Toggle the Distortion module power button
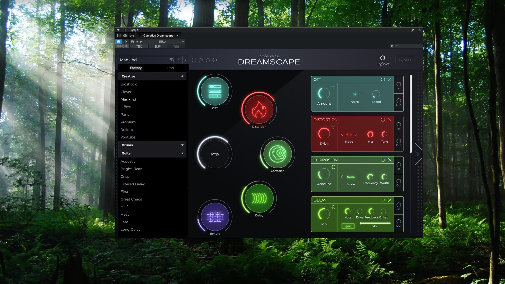The height and width of the screenshot is (284, 505). click(x=383, y=120)
